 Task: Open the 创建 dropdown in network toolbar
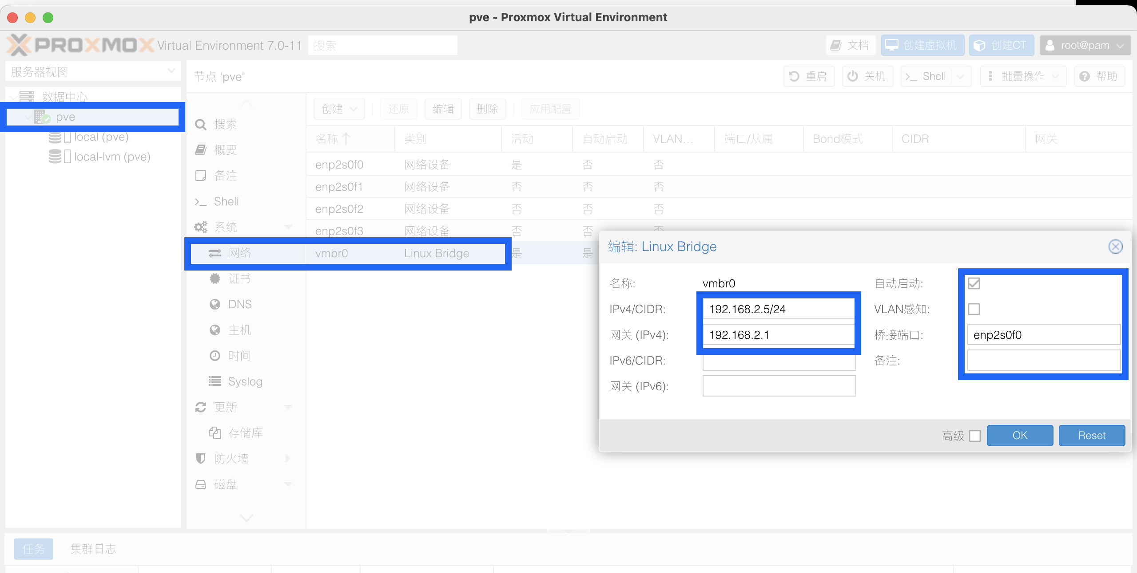point(339,109)
